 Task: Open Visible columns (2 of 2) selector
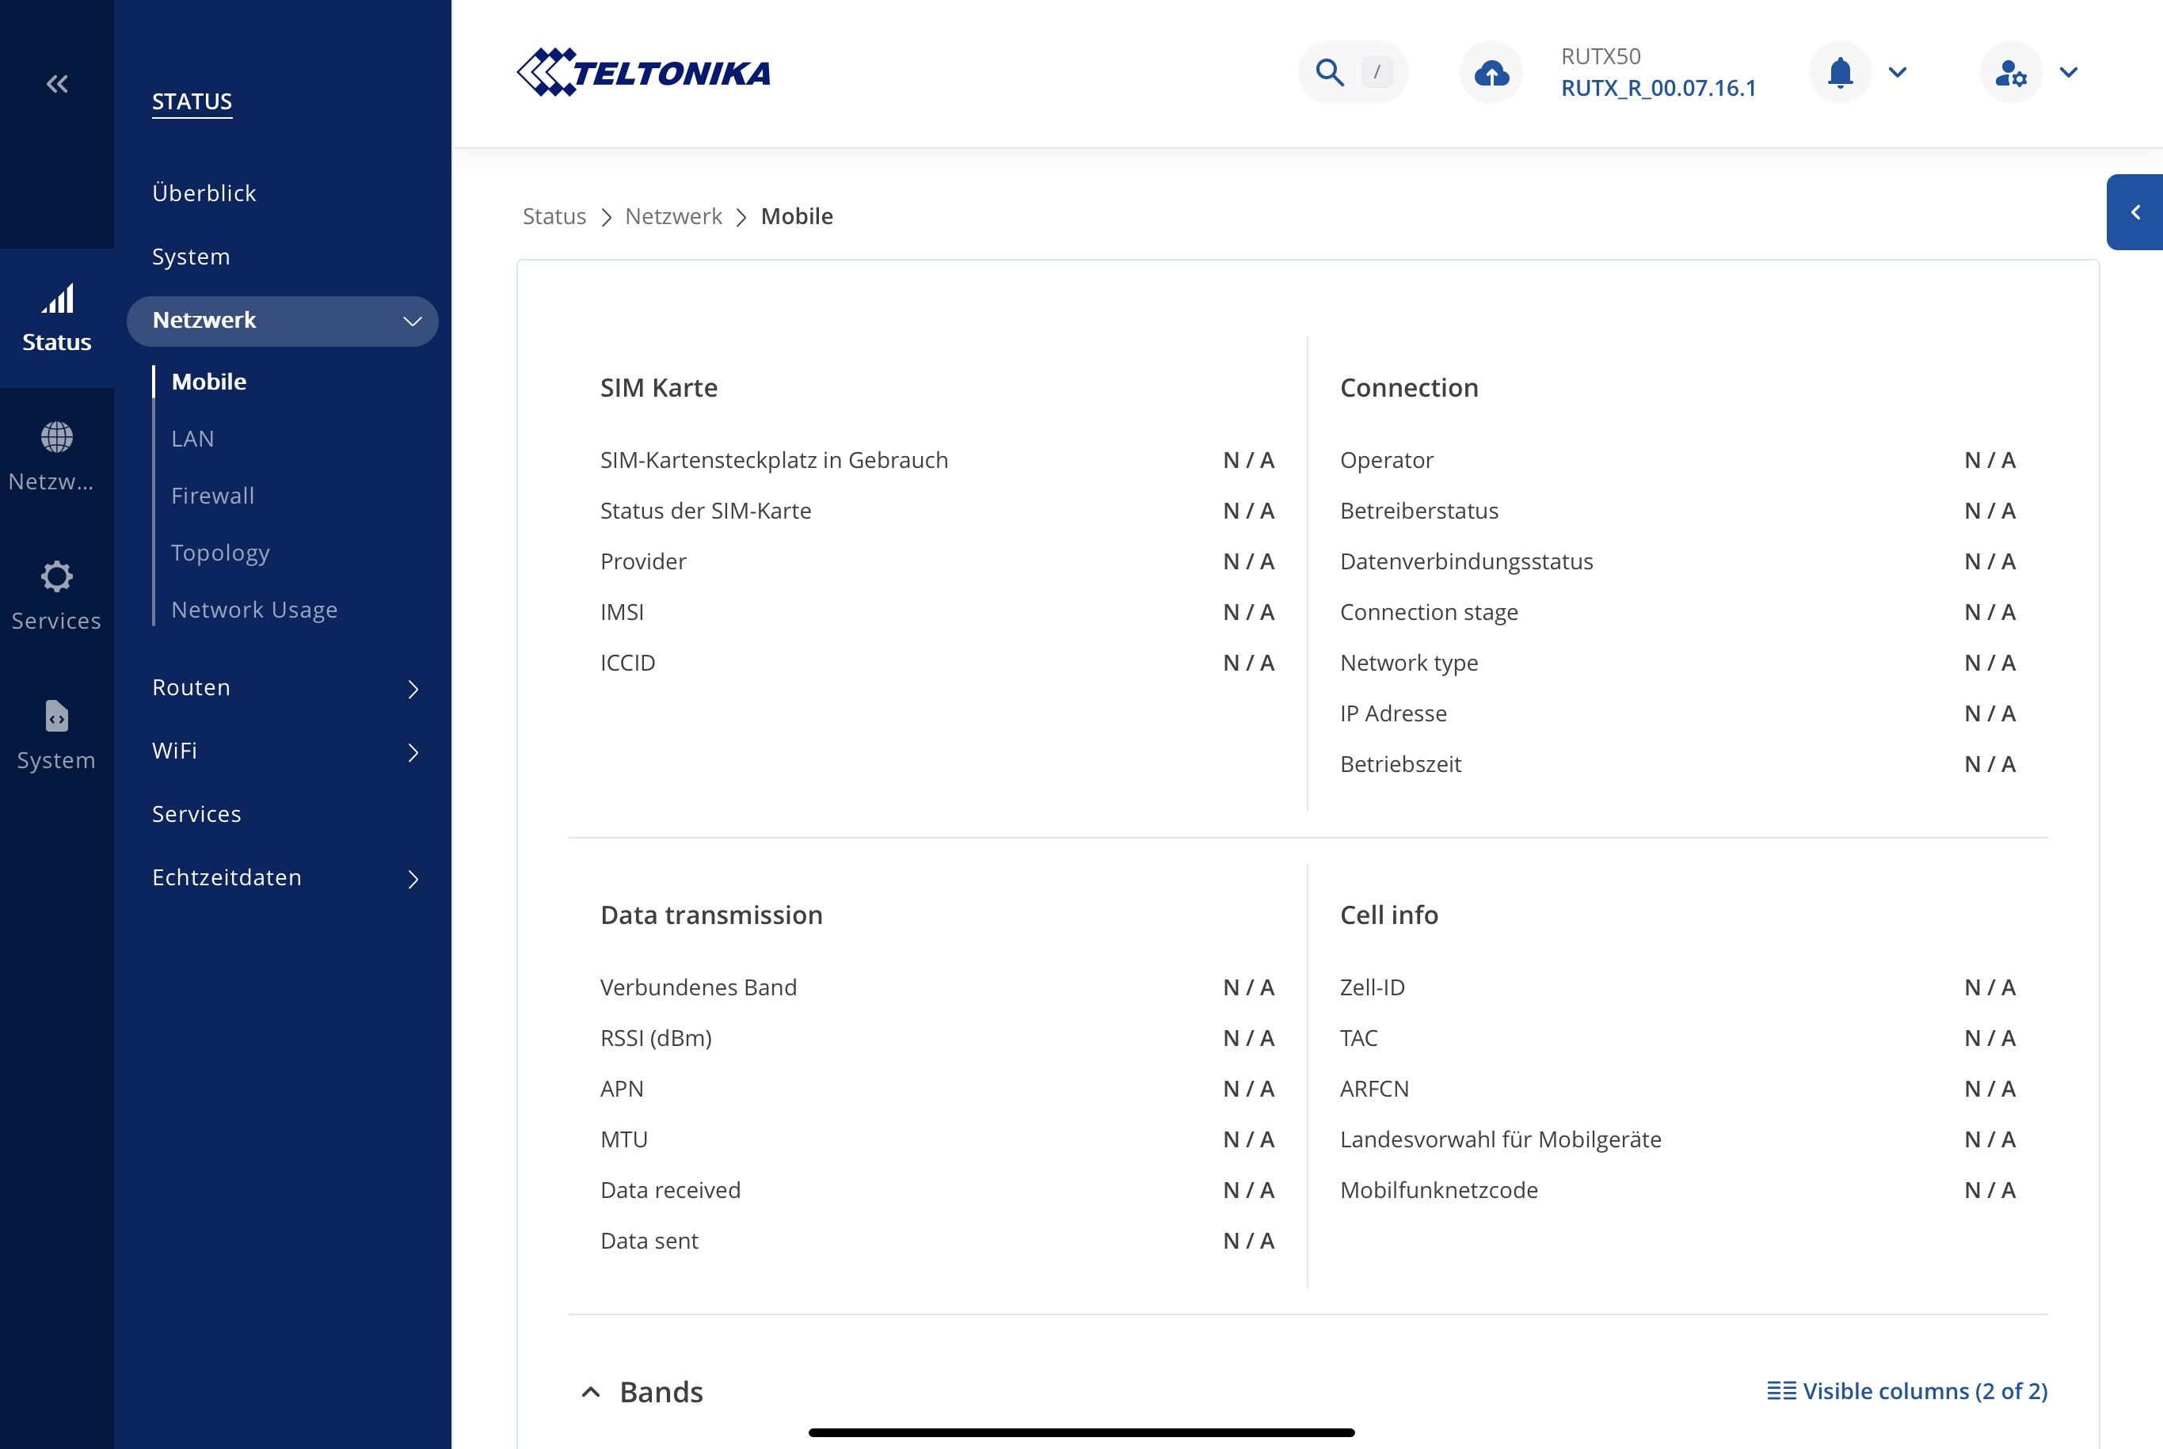pos(1907,1390)
